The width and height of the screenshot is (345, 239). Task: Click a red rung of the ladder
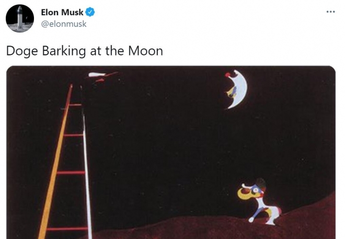[x=71, y=173]
